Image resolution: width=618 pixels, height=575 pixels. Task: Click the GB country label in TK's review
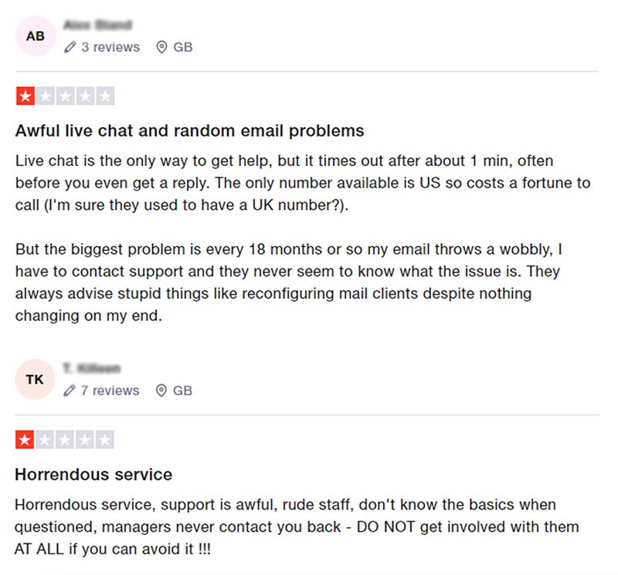coord(183,391)
